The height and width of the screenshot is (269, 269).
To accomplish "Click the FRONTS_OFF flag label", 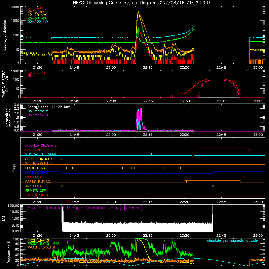I will (36, 191).
